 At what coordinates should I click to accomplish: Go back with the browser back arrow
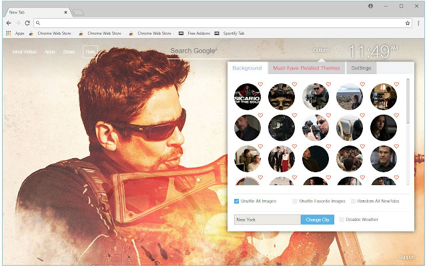[x=9, y=23]
